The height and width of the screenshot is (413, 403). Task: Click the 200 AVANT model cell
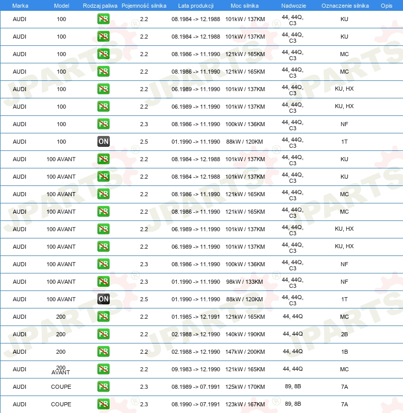[x=61, y=370]
